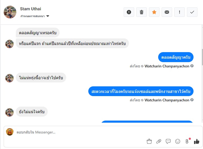Mark conversation done with checkmark icon
The width and height of the screenshot is (203, 149).
pyautogui.click(x=192, y=12)
